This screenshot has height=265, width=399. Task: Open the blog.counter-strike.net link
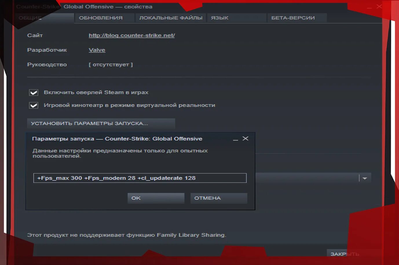click(x=132, y=35)
